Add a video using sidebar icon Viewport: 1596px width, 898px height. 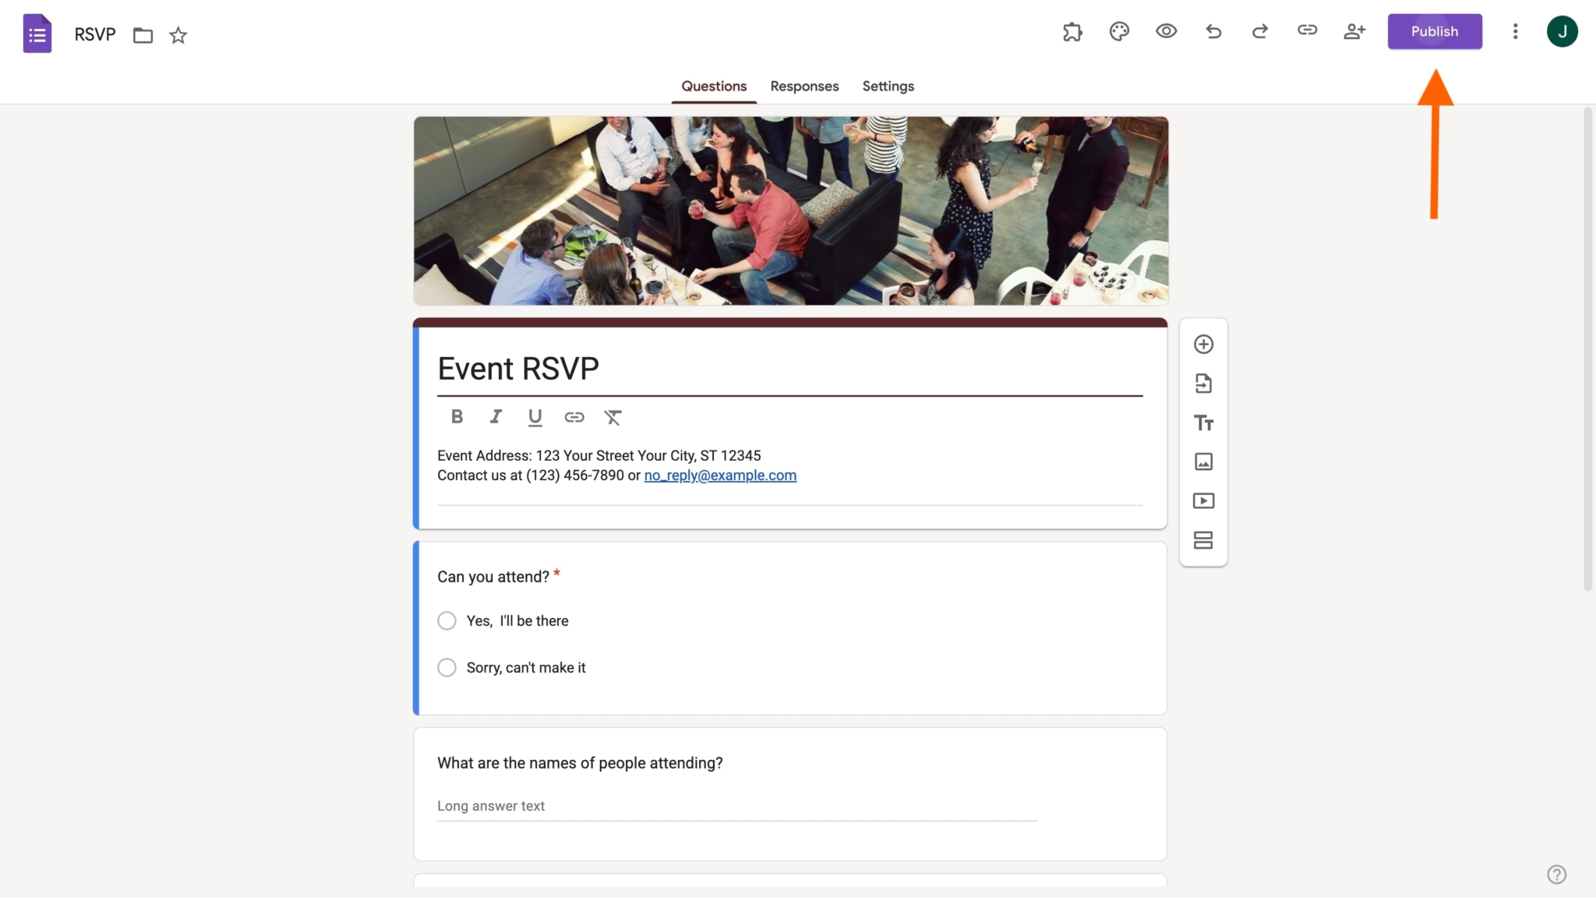pos(1203,500)
